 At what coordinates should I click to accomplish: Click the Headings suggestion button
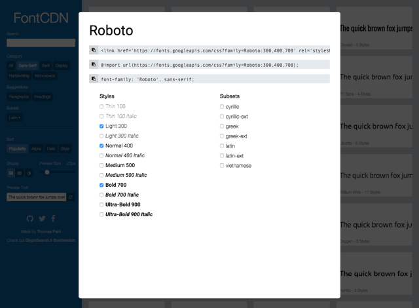[43, 96]
